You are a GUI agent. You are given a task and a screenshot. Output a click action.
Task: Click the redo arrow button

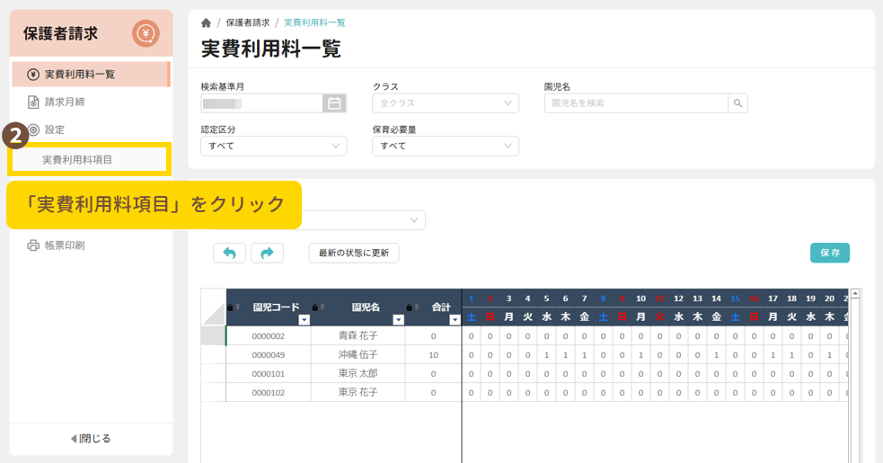pyautogui.click(x=267, y=254)
